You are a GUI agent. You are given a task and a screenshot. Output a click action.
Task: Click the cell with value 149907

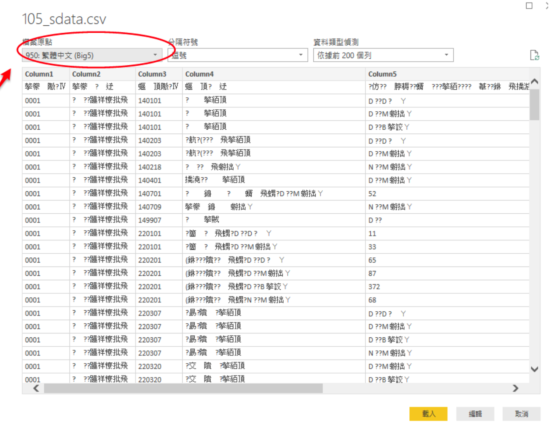159,220
